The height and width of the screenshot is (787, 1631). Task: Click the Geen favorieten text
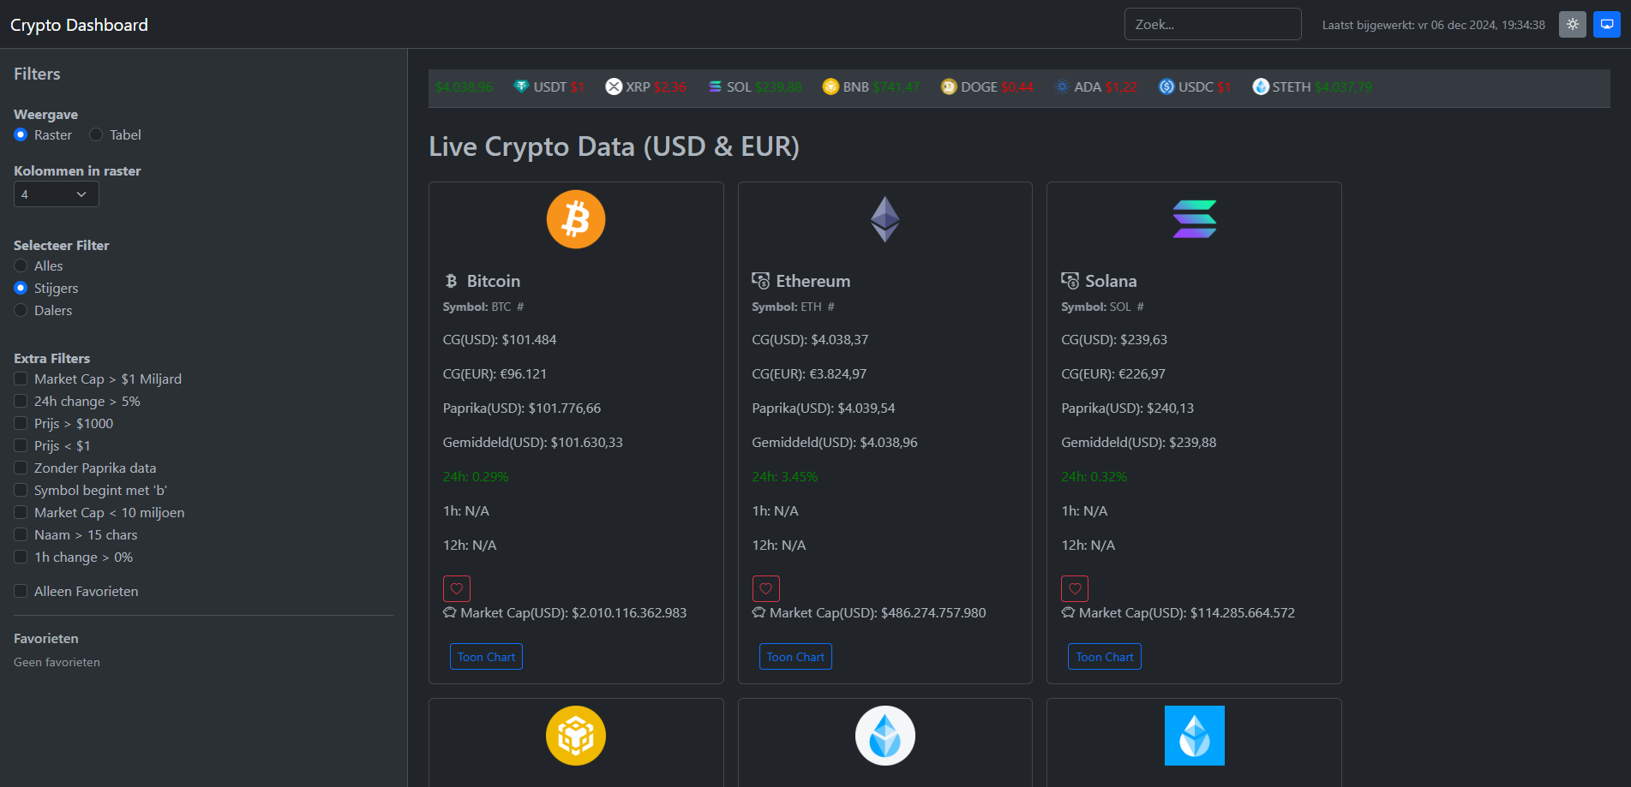click(x=57, y=662)
